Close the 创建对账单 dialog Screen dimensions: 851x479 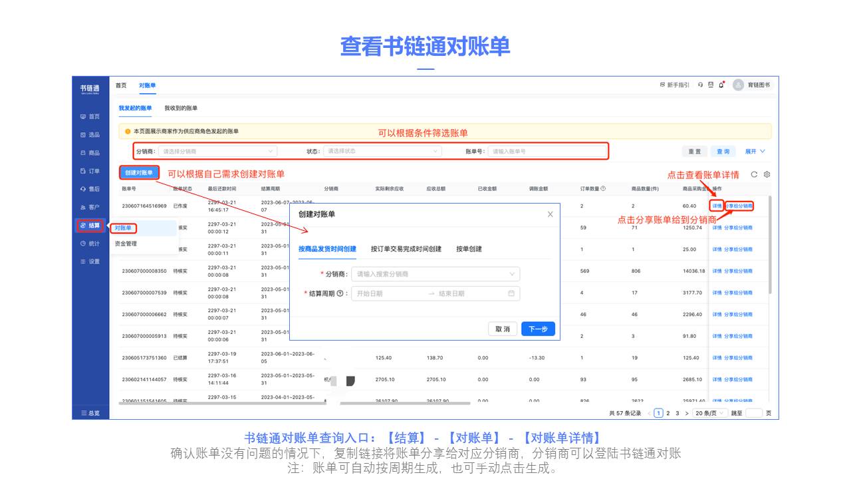[x=550, y=214]
